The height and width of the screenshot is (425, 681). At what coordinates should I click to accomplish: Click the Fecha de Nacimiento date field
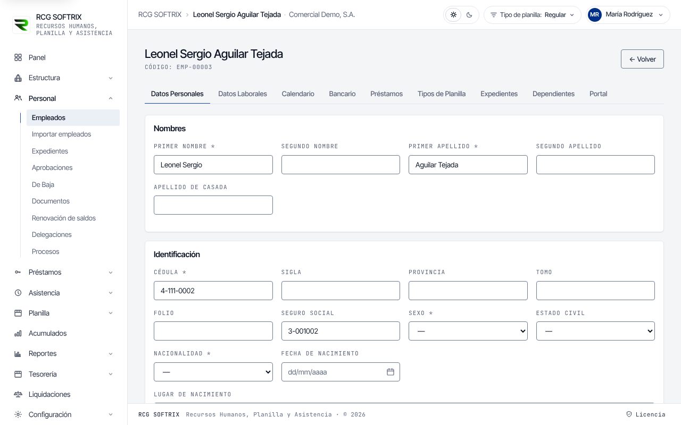(340, 372)
